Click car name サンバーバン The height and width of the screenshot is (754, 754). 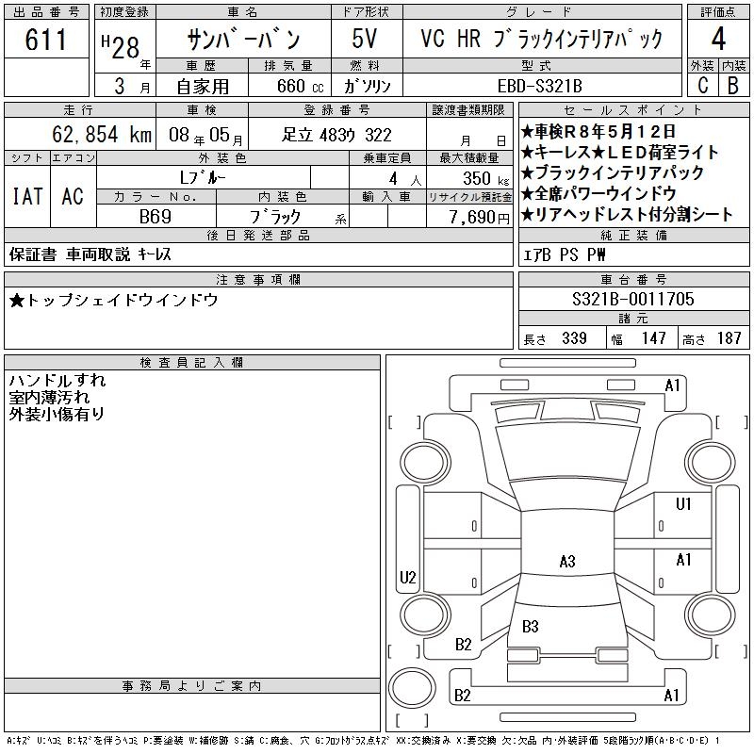[x=244, y=40]
